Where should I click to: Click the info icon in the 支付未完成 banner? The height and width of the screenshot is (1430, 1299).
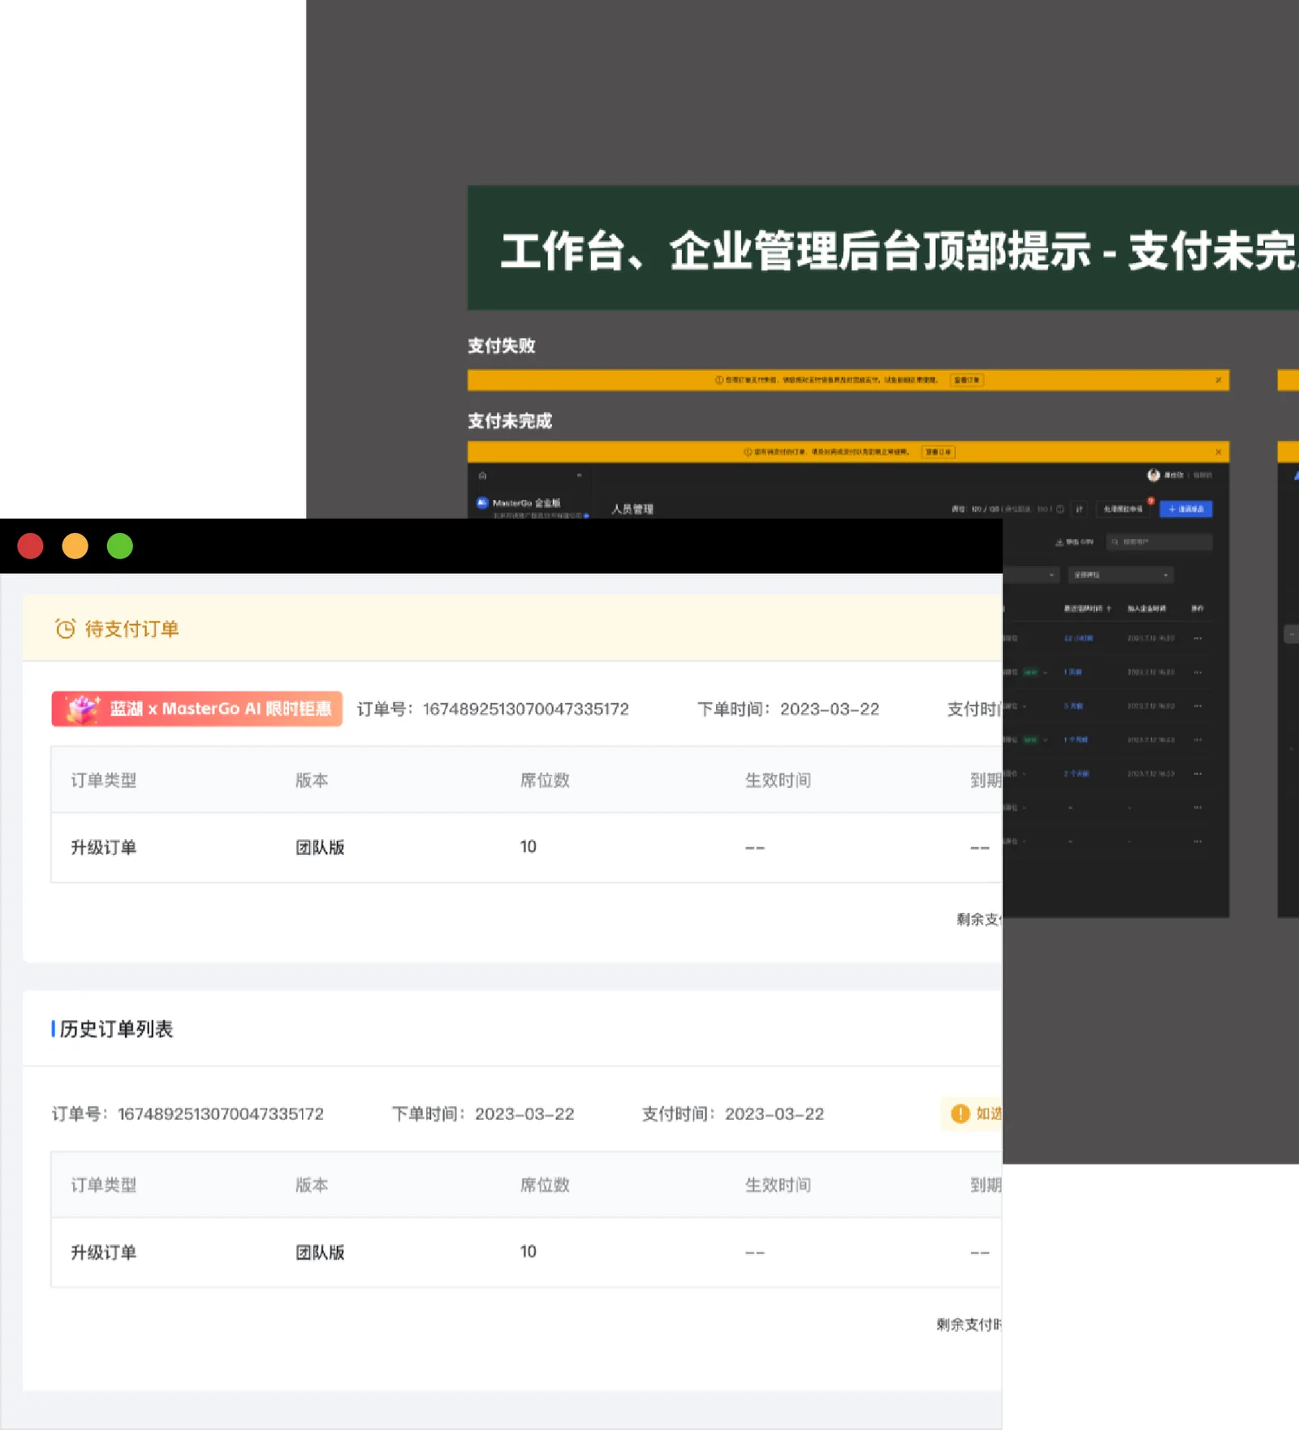tap(748, 451)
